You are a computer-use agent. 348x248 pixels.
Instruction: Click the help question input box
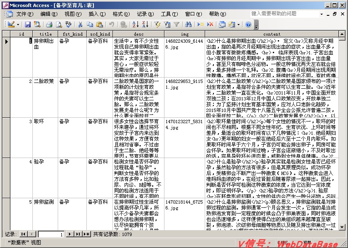click(x=285, y=14)
